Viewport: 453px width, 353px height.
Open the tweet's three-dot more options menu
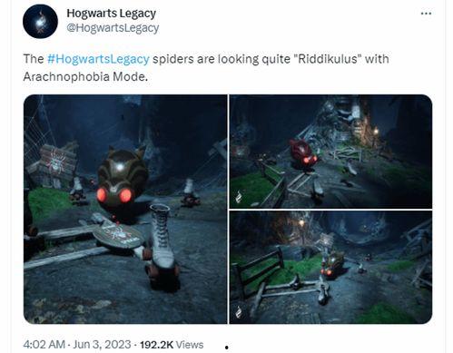pos(426,14)
